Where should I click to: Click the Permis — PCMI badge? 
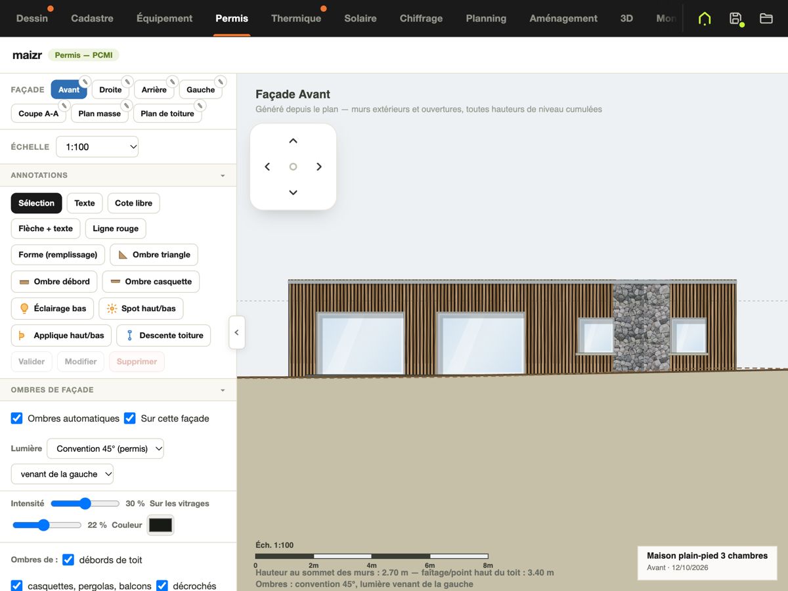point(83,55)
